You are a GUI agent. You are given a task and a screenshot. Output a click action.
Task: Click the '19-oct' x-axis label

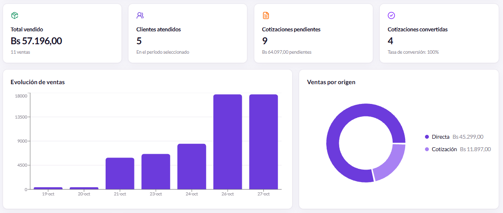tap(48, 194)
